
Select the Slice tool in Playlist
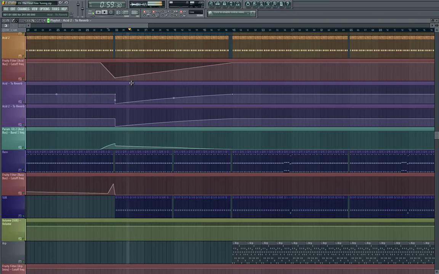tap(32, 21)
